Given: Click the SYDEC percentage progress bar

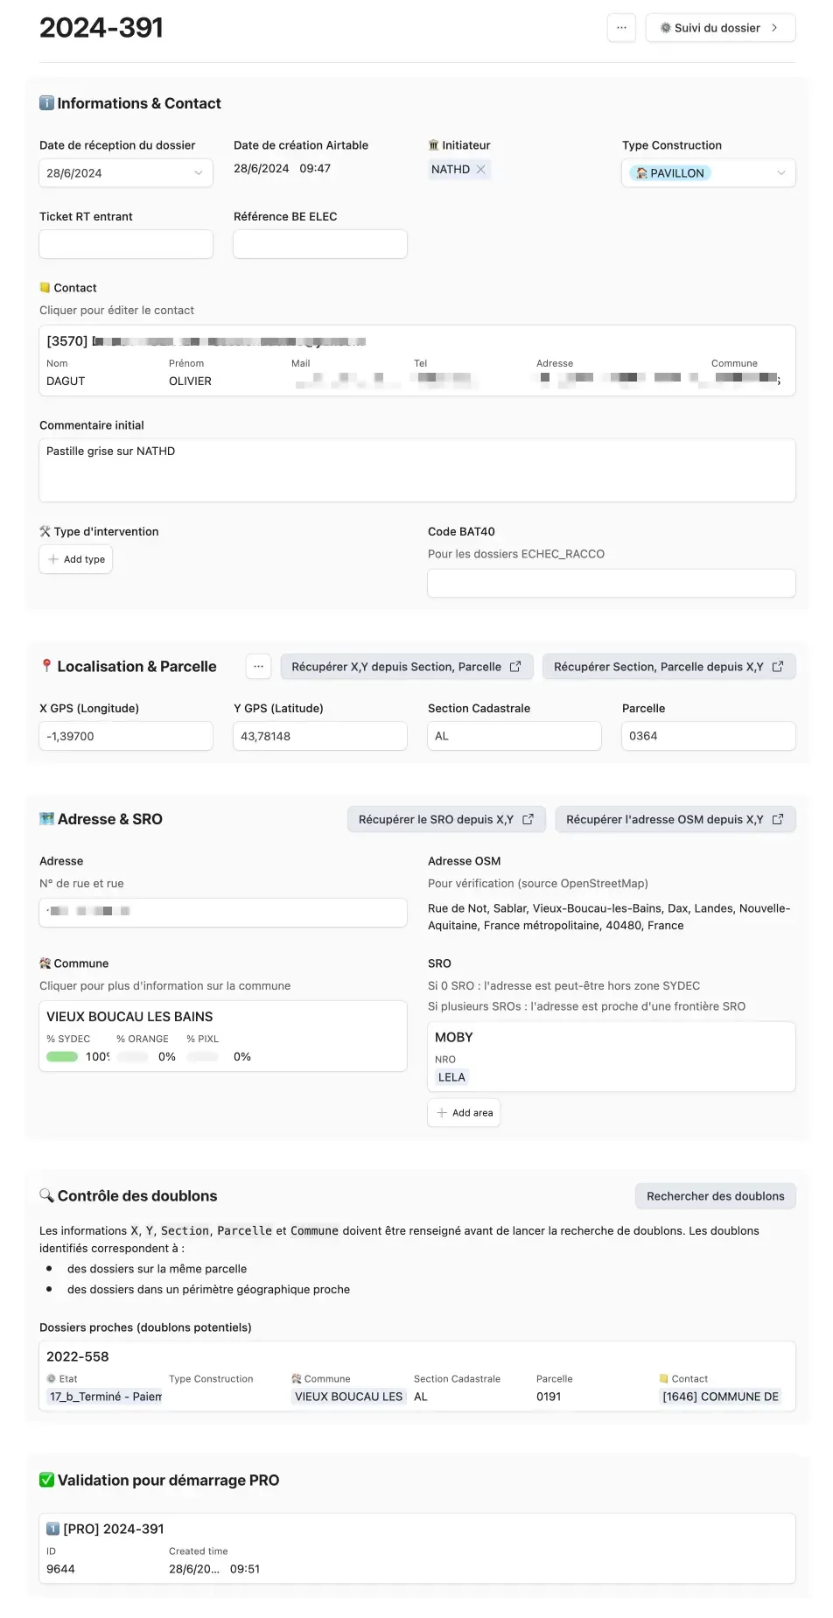Looking at the screenshot, I should [x=62, y=1057].
